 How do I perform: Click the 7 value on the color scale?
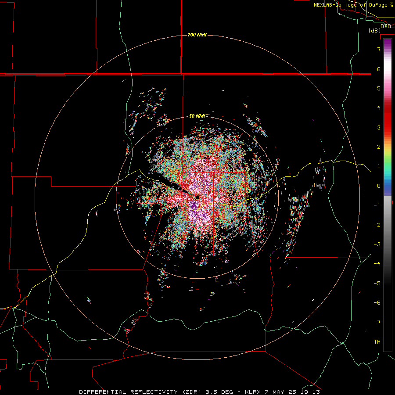click(x=379, y=49)
